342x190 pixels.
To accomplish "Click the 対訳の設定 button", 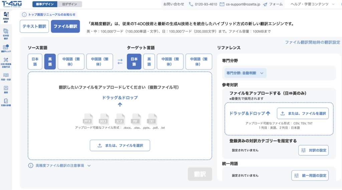I will (x=313, y=150).
